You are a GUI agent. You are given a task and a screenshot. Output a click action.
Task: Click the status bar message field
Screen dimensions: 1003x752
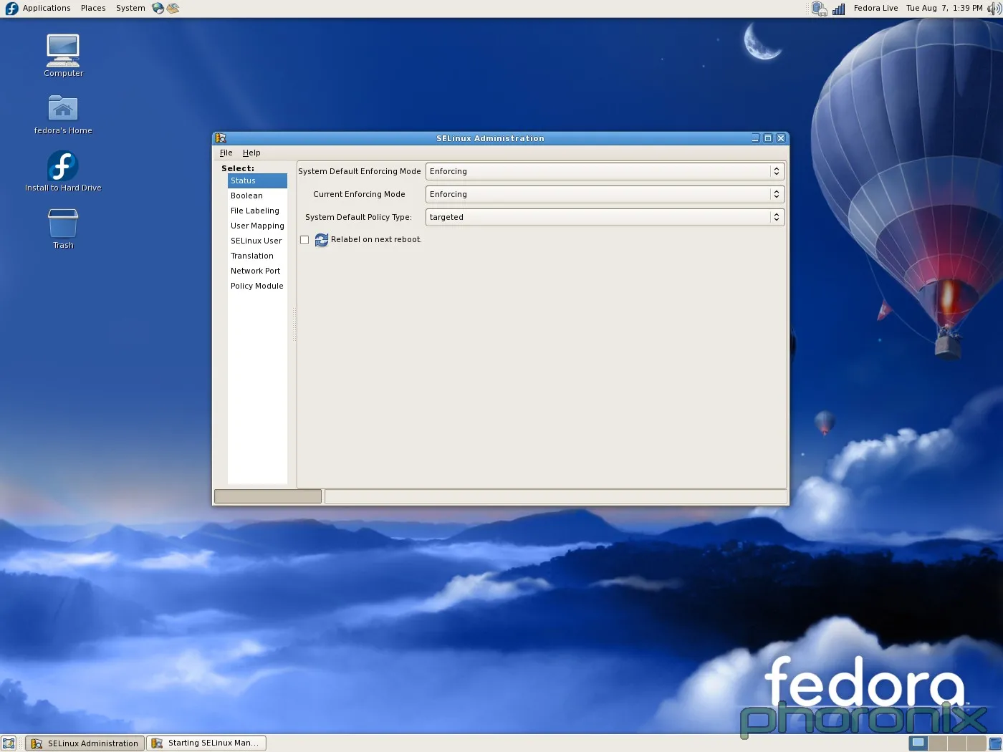[556, 496]
